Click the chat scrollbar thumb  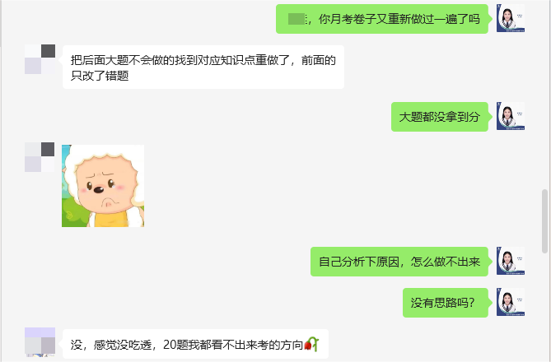544,221
